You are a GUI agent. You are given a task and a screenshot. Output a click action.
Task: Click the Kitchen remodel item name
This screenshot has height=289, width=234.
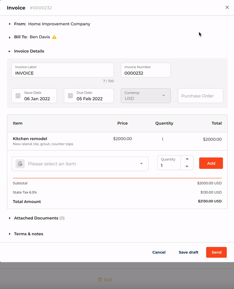pos(30,138)
